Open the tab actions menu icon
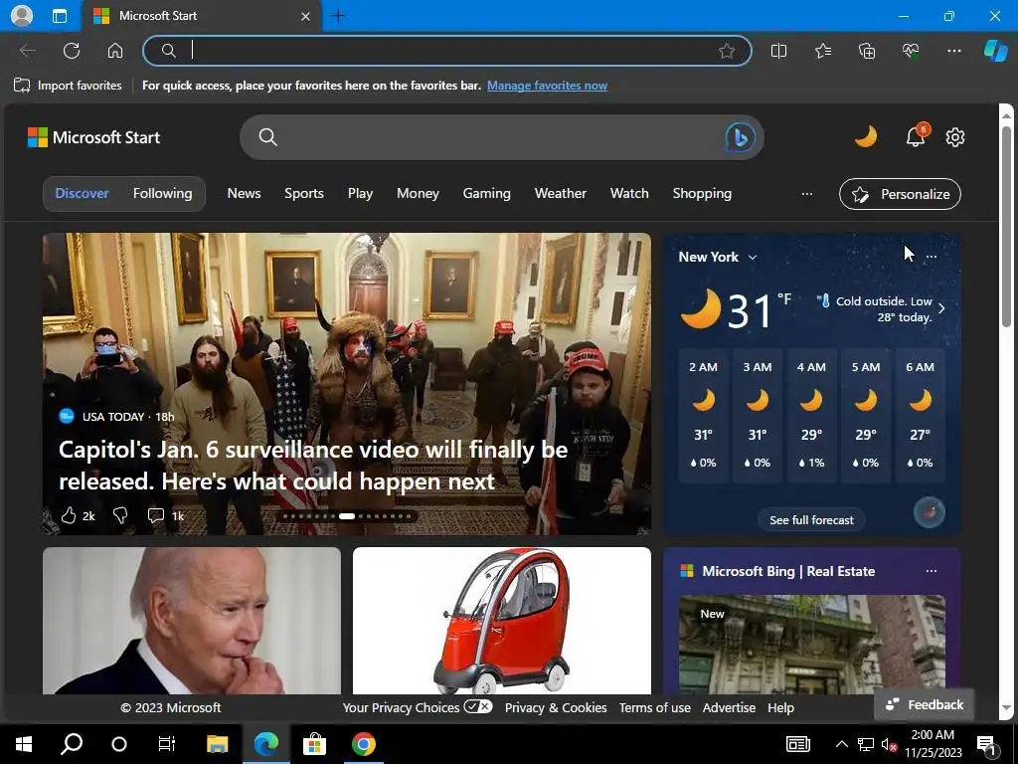This screenshot has width=1018, height=764. [60, 16]
